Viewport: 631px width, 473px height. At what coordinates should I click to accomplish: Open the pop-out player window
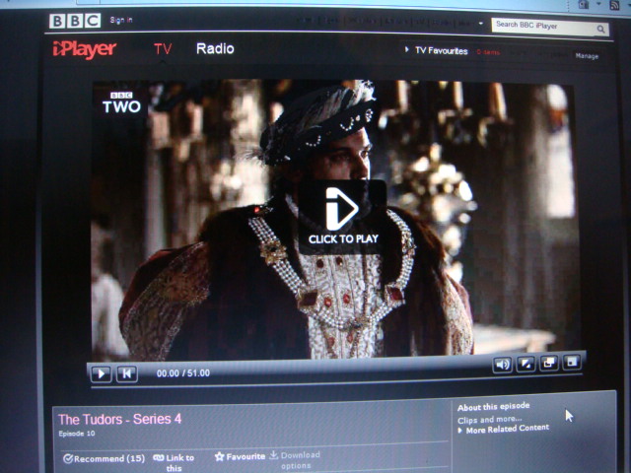pyautogui.click(x=549, y=363)
